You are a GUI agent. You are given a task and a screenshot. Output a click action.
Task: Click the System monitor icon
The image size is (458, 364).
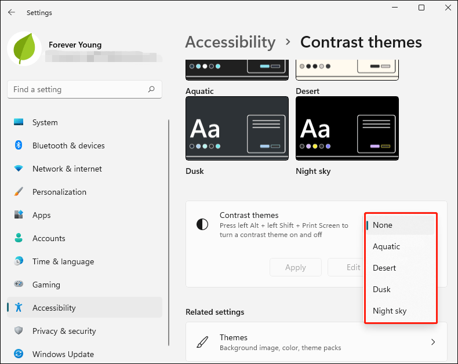[19, 122]
